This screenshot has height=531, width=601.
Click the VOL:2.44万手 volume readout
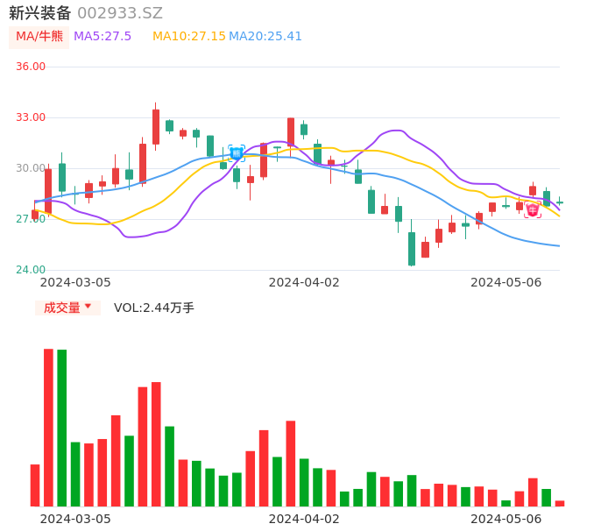pos(154,308)
